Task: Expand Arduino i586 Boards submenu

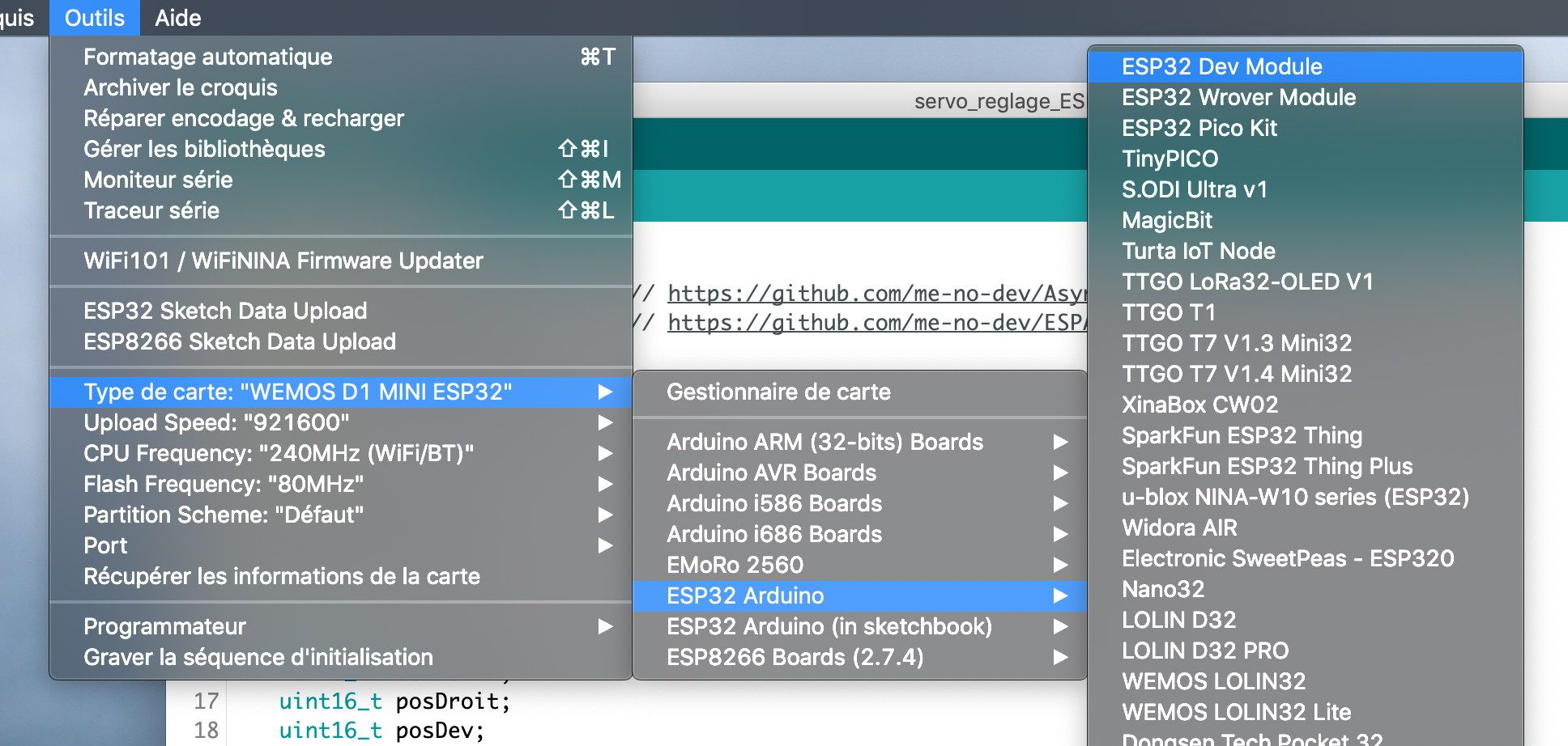Action: pyautogui.click(x=859, y=503)
